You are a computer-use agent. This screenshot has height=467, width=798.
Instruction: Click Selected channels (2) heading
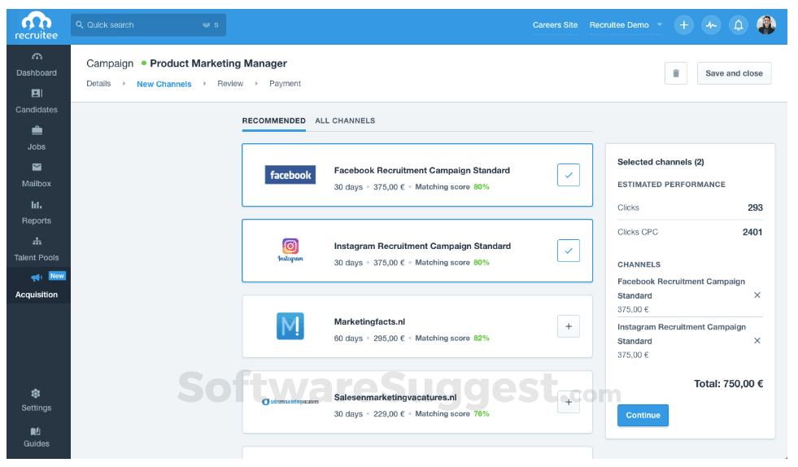[661, 162]
